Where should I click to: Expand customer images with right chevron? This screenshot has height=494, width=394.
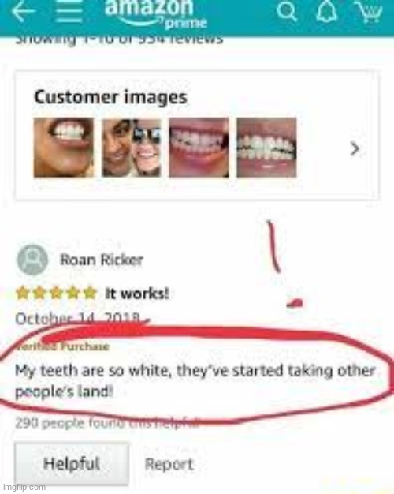(x=355, y=148)
